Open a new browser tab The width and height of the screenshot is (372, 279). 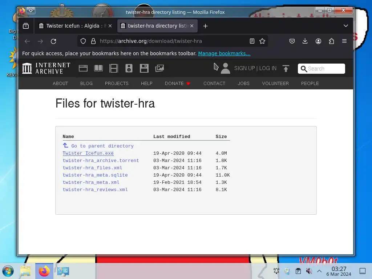pos(206,26)
